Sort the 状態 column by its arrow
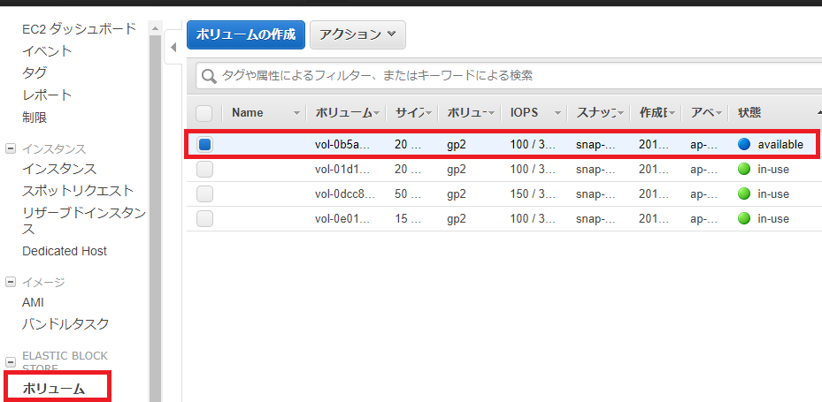 pos(818,112)
